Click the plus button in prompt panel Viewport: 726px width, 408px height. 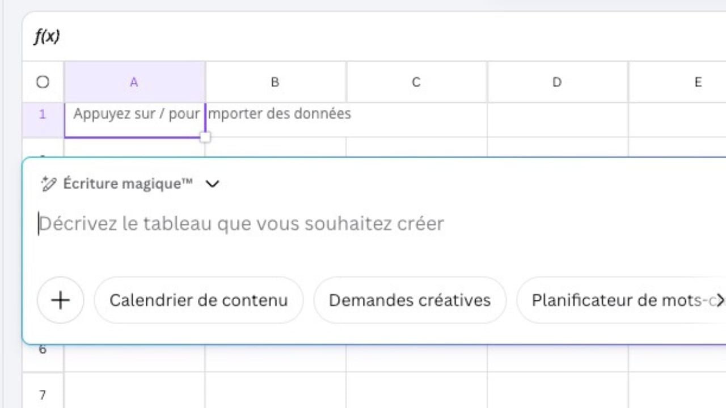(60, 300)
